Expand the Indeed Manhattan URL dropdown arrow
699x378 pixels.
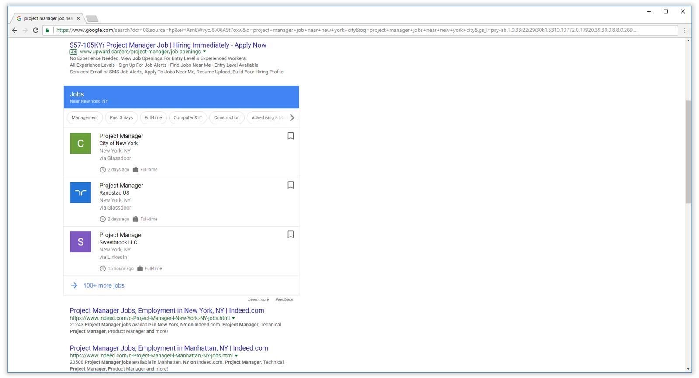pyautogui.click(x=236, y=356)
